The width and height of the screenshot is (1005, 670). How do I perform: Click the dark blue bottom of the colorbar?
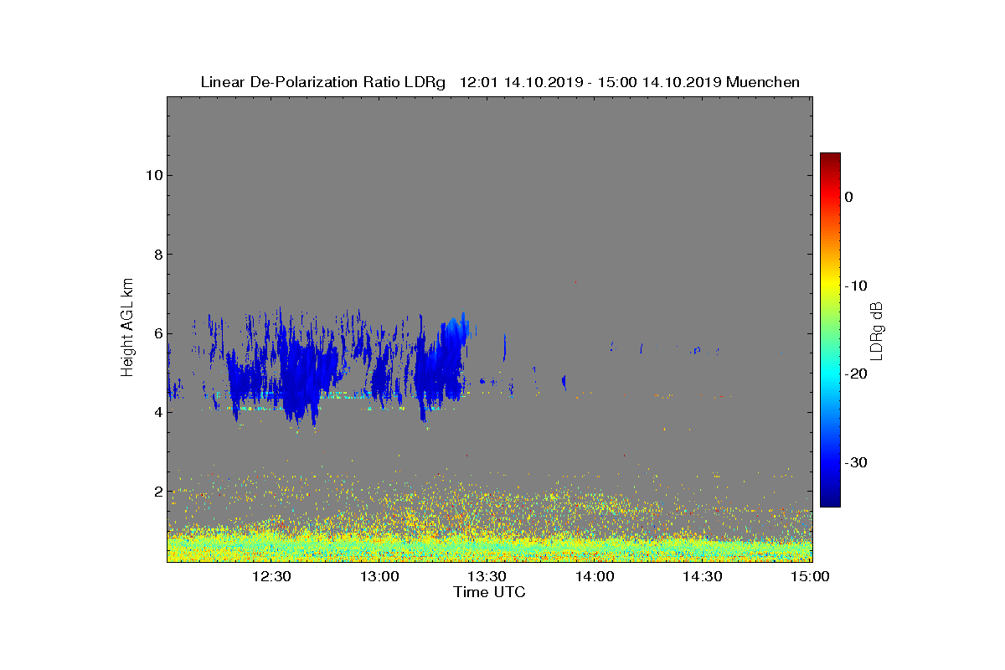point(830,501)
